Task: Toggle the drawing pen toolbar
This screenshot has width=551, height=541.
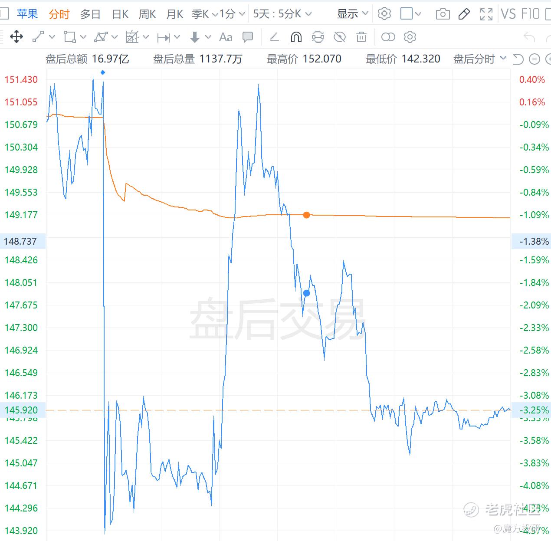Action: pos(464,14)
